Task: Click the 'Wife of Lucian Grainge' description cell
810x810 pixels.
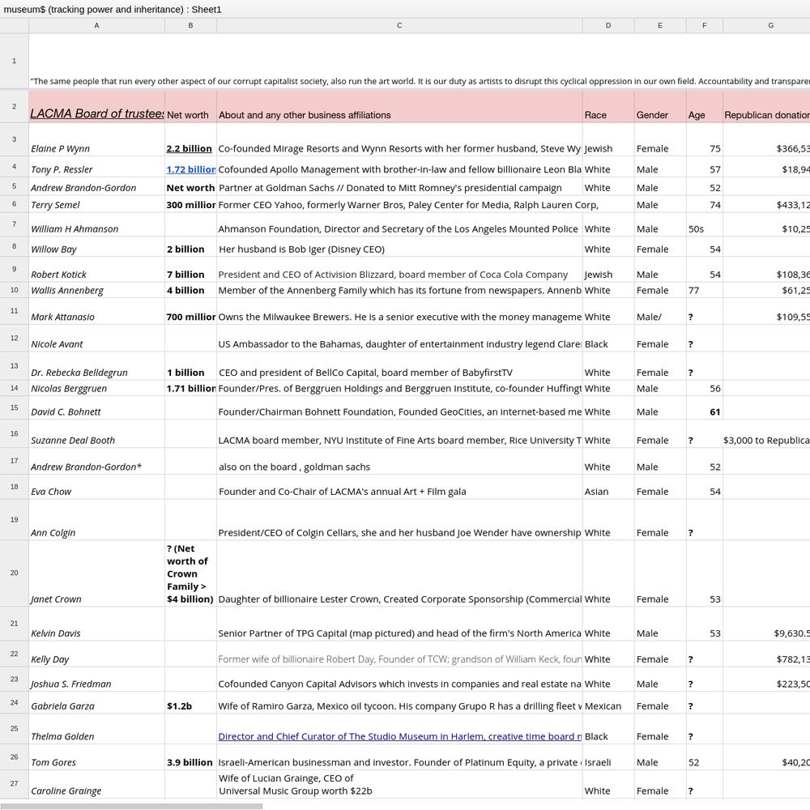Action: click(399, 784)
